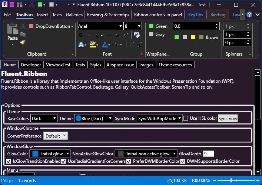This screenshot has height=185, width=262.
Task: Toggle Underline formatting in Font group
Action: [97, 35]
